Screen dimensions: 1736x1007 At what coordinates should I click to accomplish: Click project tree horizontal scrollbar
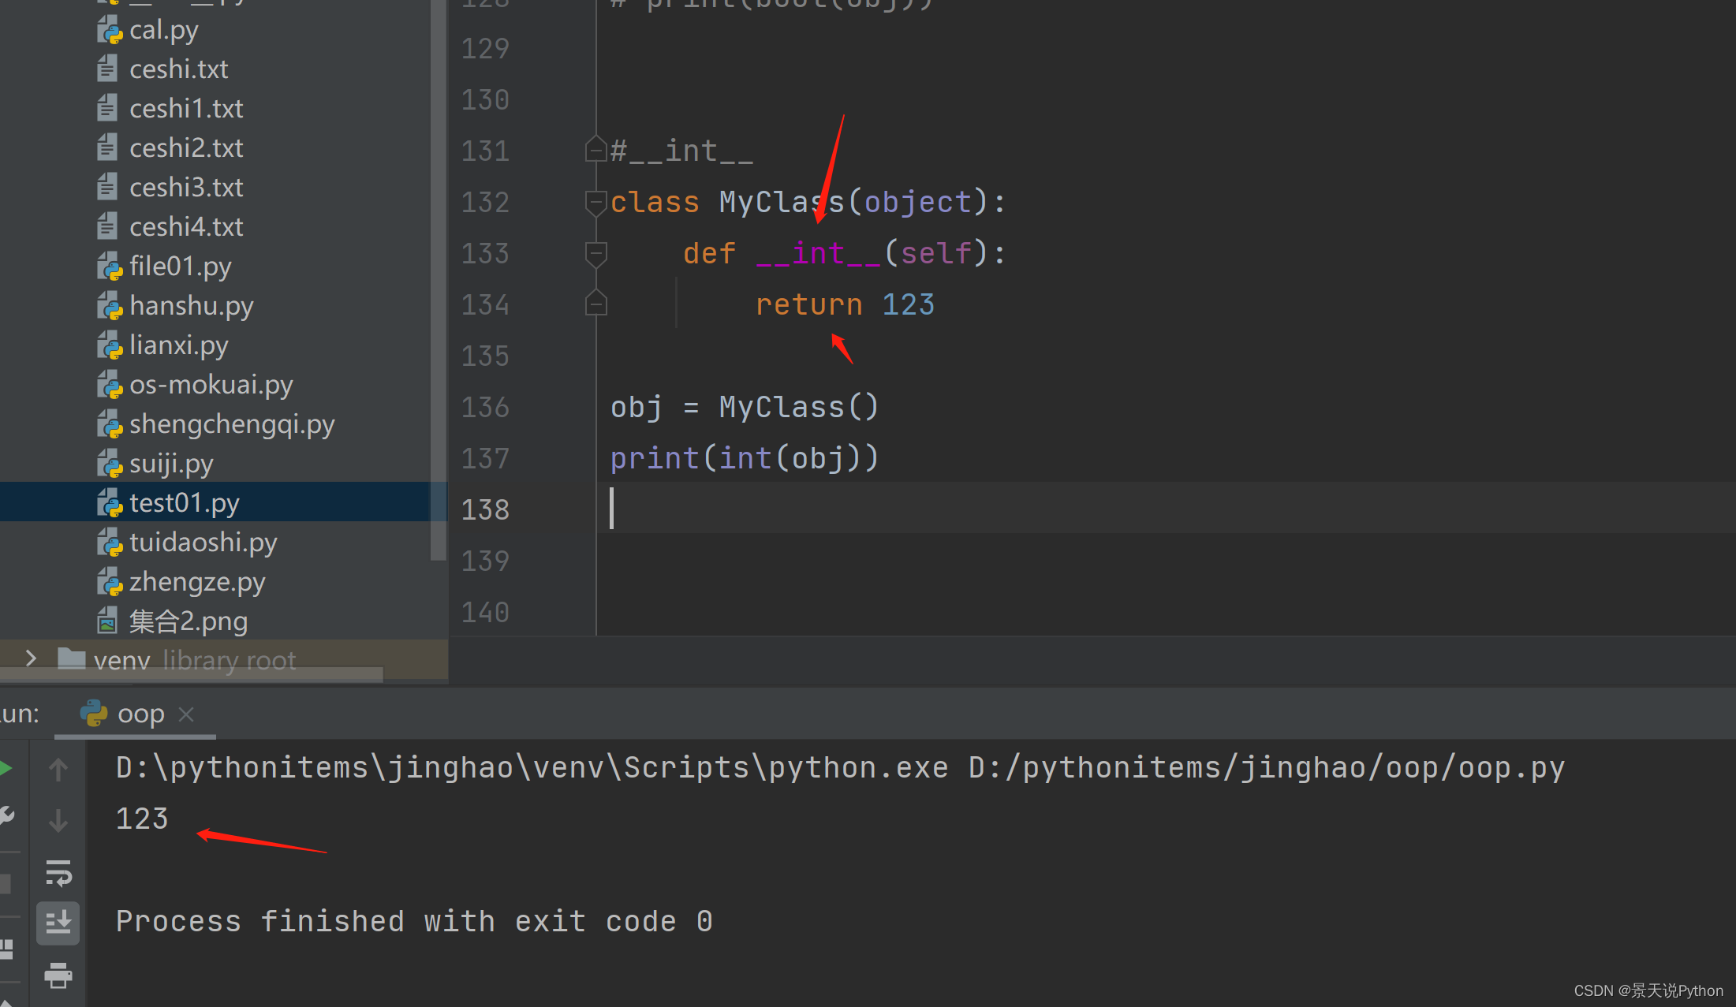[192, 674]
